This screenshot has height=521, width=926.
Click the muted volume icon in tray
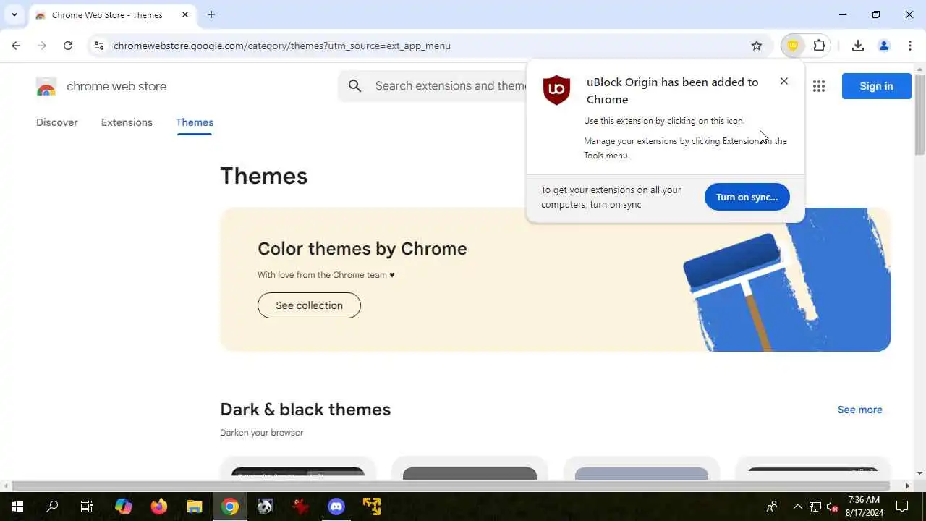[x=833, y=507]
